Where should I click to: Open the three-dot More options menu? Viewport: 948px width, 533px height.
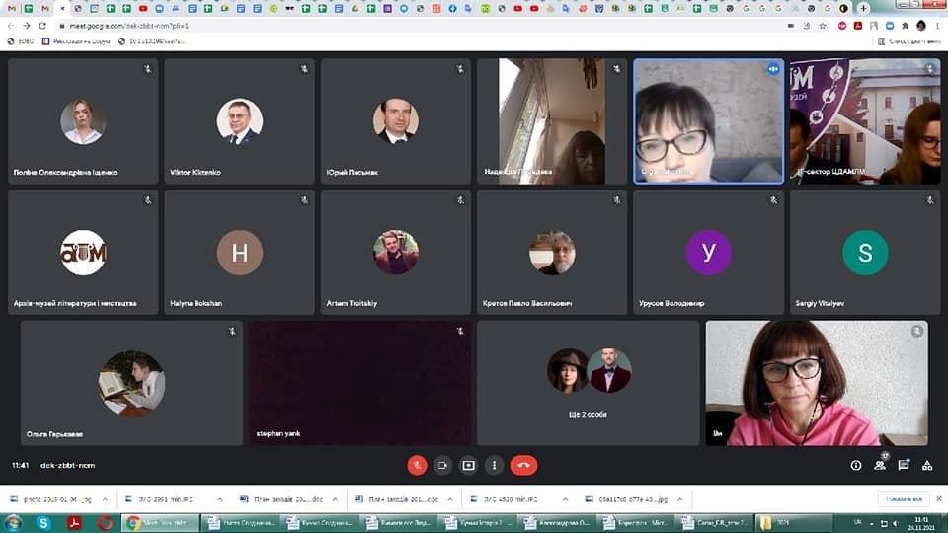click(494, 465)
